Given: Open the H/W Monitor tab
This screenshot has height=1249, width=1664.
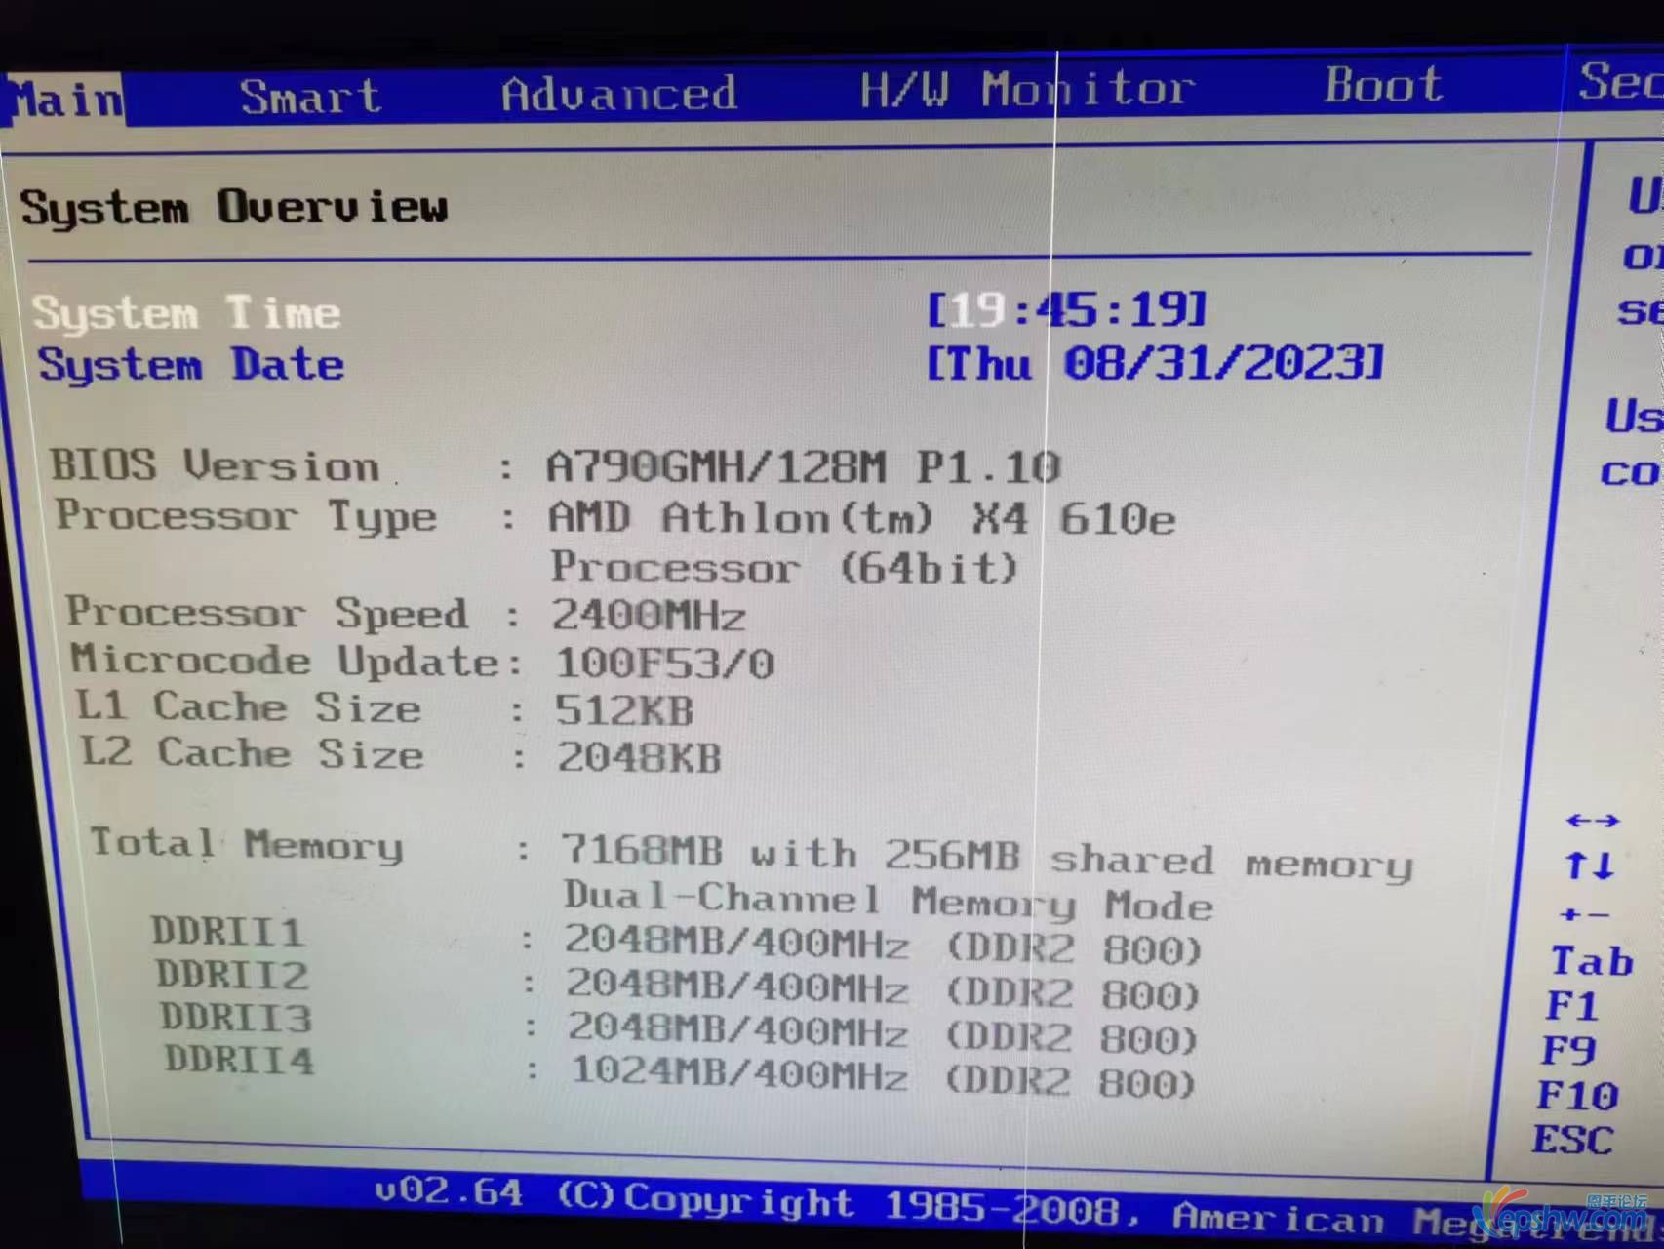Looking at the screenshot, I should pyautogui.click(x=1027, y=89).
